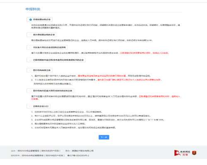The image size is (207, 165).
Task: Choose radio option 需办理前置审批的企业
Action: click(x=42, y=35)
